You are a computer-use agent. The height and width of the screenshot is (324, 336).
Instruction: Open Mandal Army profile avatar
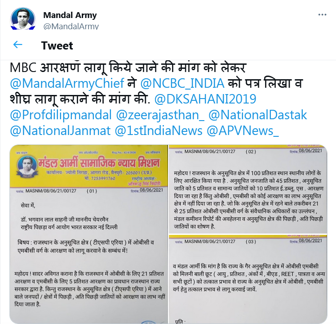coord(23,19)
